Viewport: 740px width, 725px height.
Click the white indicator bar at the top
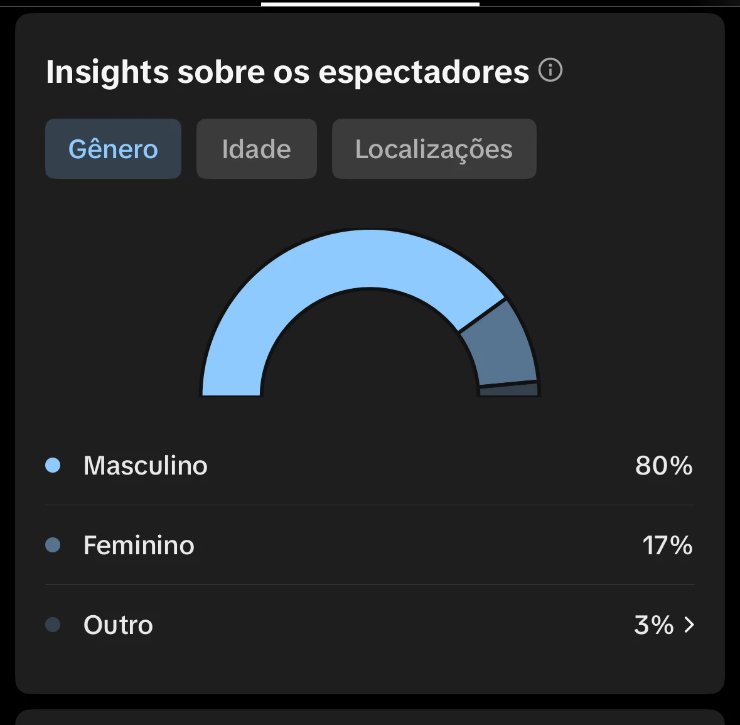click(370, 4)
